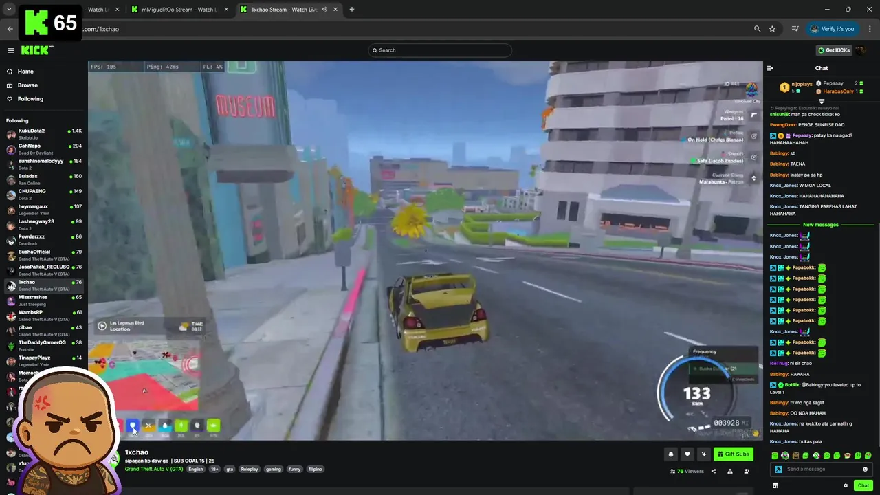Insert the first quick emote above message box
This screenshot has width=880, height=495.
click(775, 456)
